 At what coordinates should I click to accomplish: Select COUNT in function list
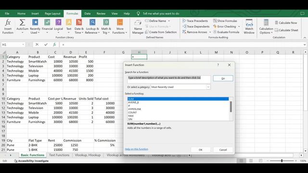click(x=178, y=112)
